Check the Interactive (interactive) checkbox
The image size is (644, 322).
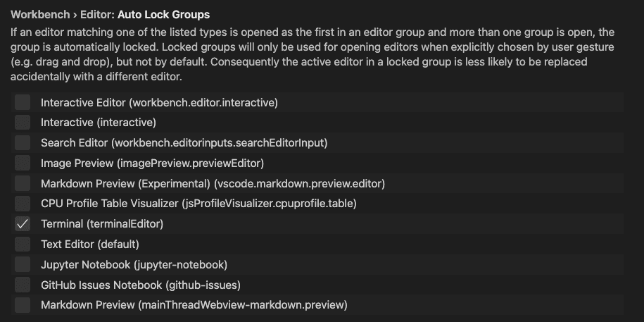pos(23,123)
